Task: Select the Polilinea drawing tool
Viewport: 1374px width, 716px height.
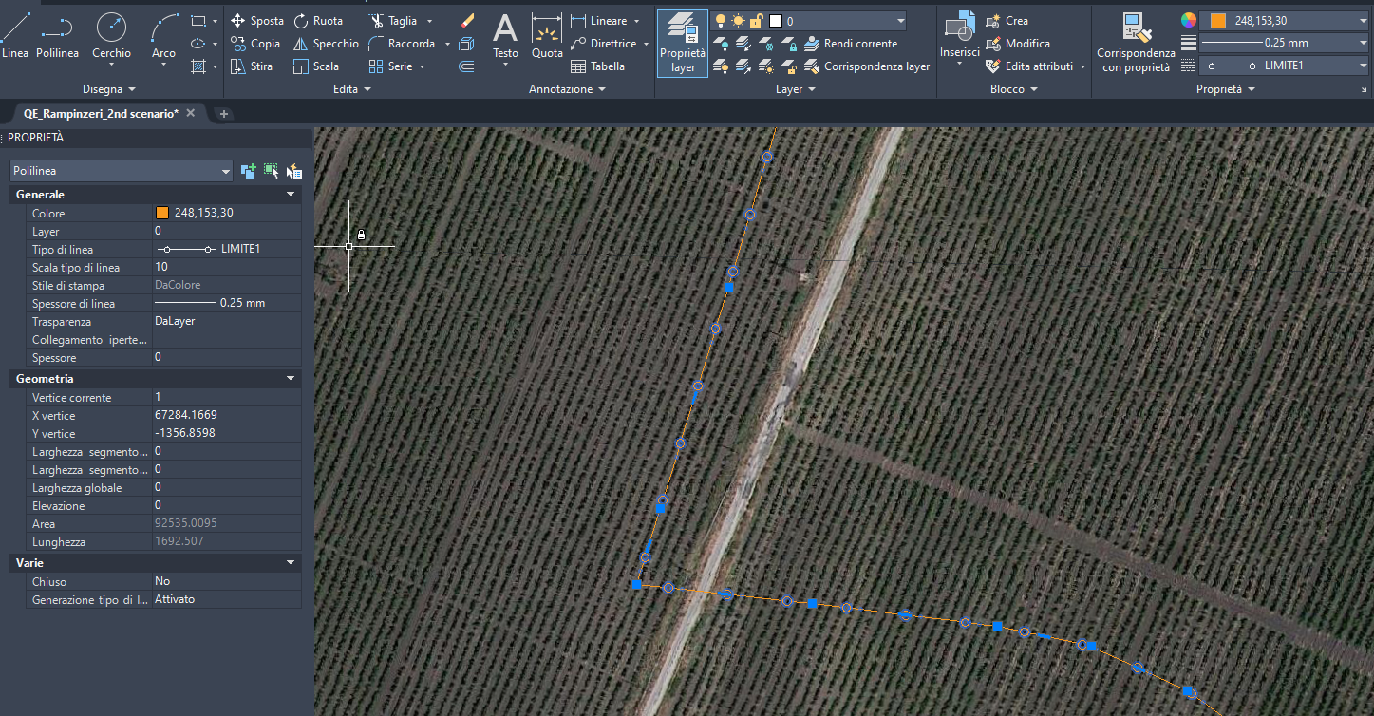Action: (x=57, y=38)
